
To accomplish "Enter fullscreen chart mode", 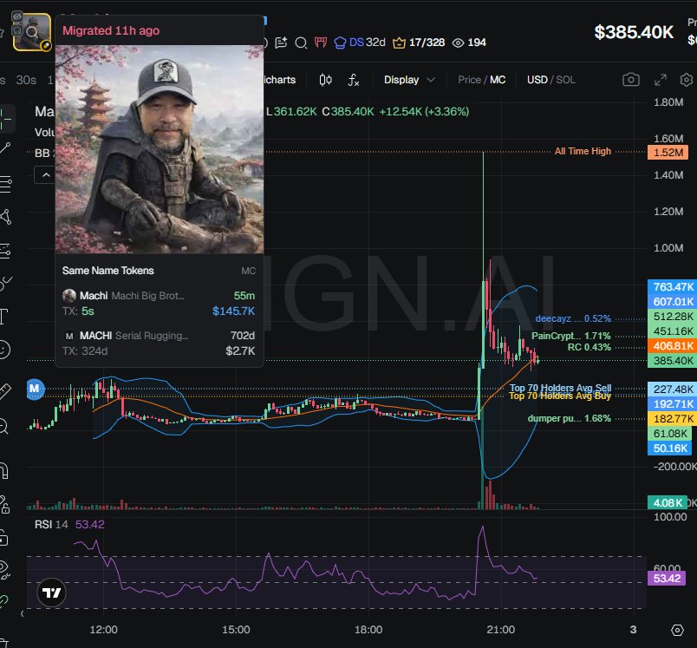I will [x=661, y=80].
